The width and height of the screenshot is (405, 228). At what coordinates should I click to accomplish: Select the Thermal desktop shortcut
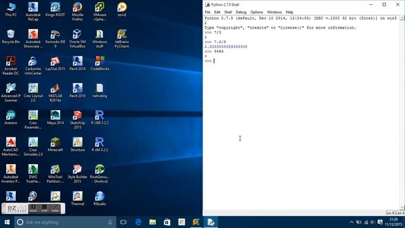pos(77,198)
